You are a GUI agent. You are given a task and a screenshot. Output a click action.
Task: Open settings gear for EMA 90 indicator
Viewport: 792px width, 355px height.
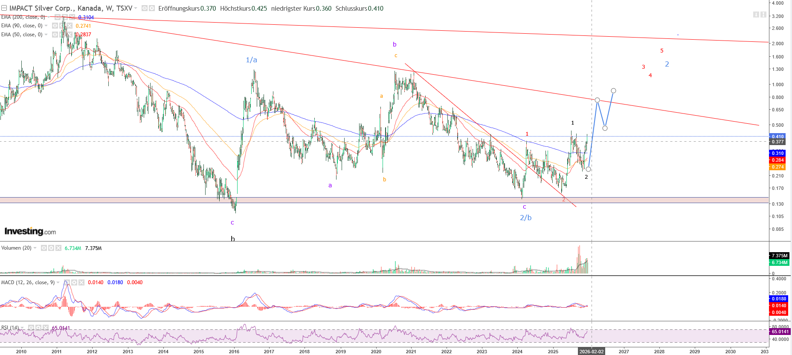coord(62,26)
